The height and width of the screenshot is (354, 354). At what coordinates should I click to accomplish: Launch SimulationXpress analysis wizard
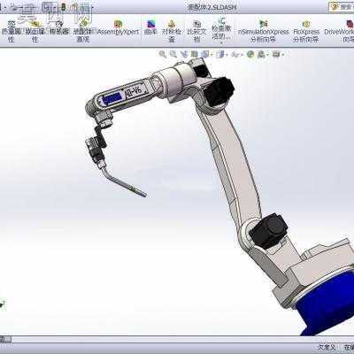tap(263, 31)
